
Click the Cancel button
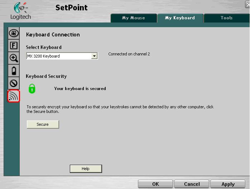click(x=192, y=184)
